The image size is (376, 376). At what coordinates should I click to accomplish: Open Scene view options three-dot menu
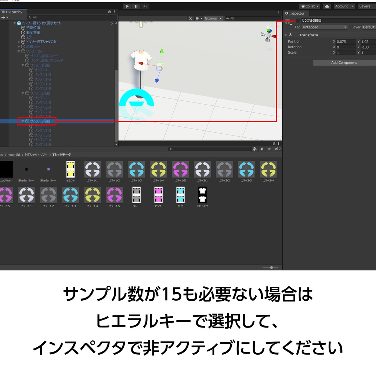point(278,13)
